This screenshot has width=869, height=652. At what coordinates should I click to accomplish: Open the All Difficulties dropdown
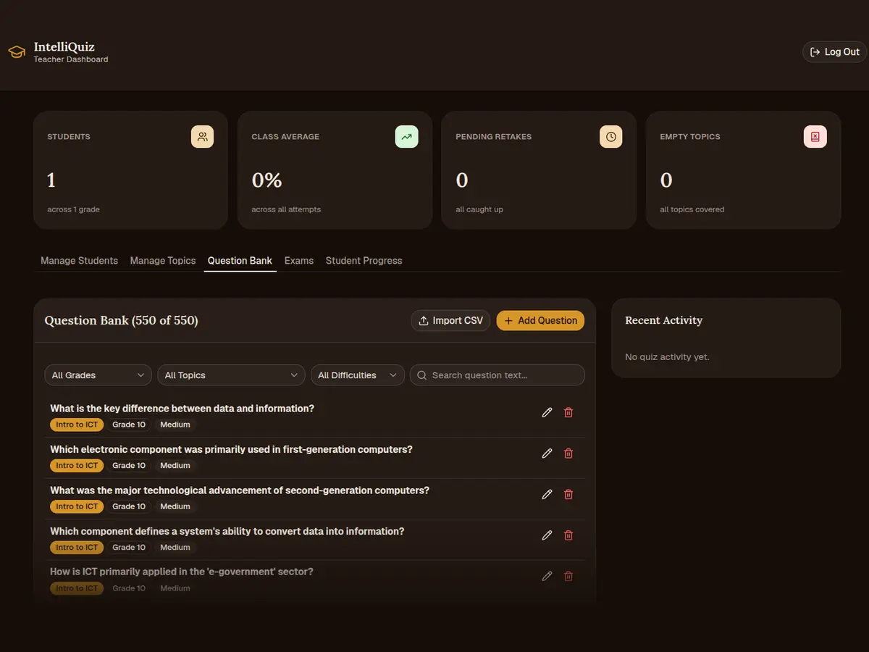tap(357, 375)
